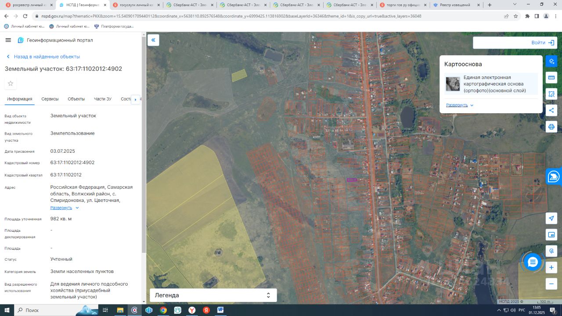Collapse the left info panel with double-arrow
The width and height of the screenshot is (562, 316).
coord(153,40)
